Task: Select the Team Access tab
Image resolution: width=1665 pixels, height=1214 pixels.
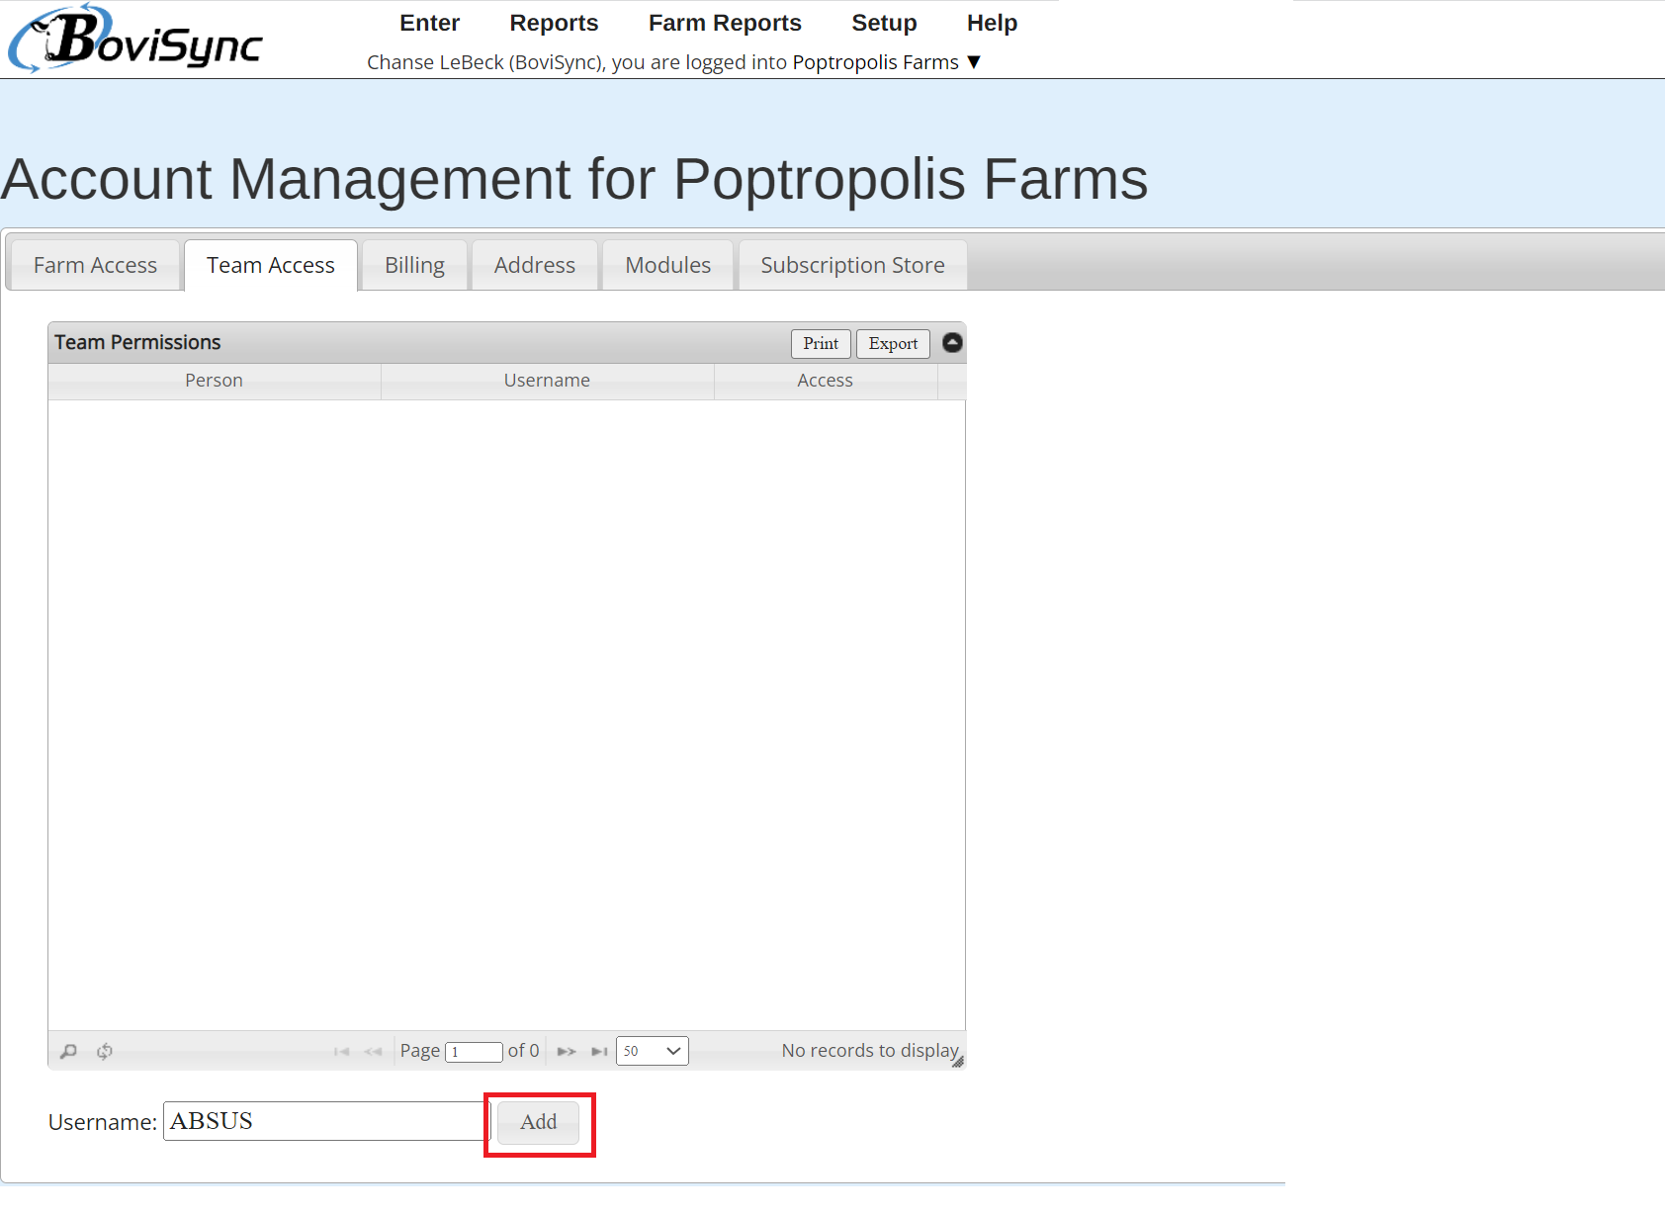Action: 271,265
